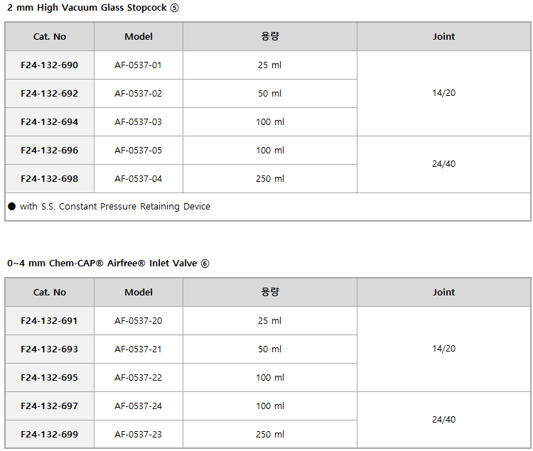Click catalog number F24-132-690
The height and width of the screenshot is (451, 533).
50,65
